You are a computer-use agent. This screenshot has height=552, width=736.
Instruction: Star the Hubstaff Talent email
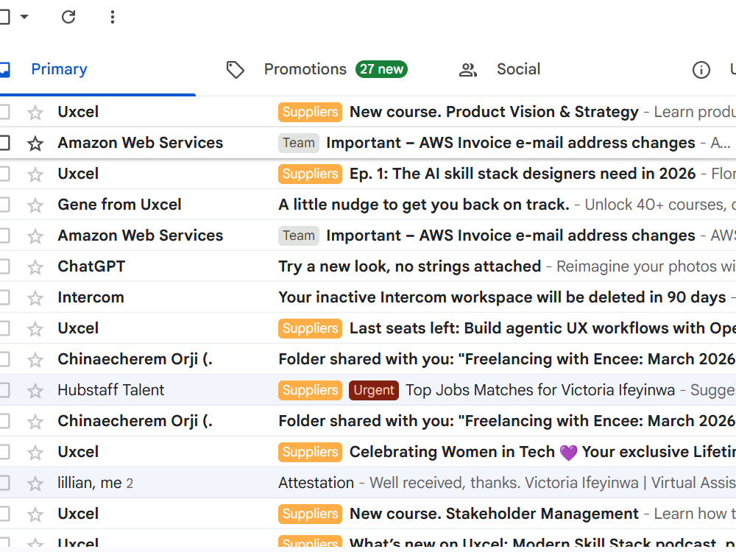(x=35, y=391)
